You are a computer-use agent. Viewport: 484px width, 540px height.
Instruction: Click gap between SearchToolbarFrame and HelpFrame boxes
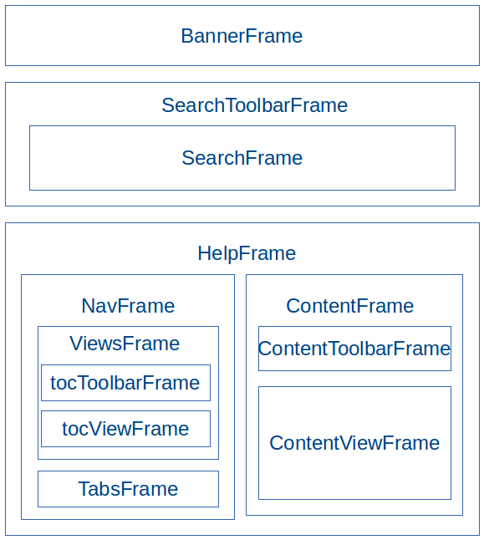[242, 215]
